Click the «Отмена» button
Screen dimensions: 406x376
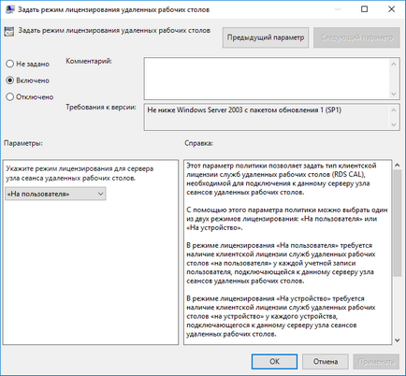[326, 362]
